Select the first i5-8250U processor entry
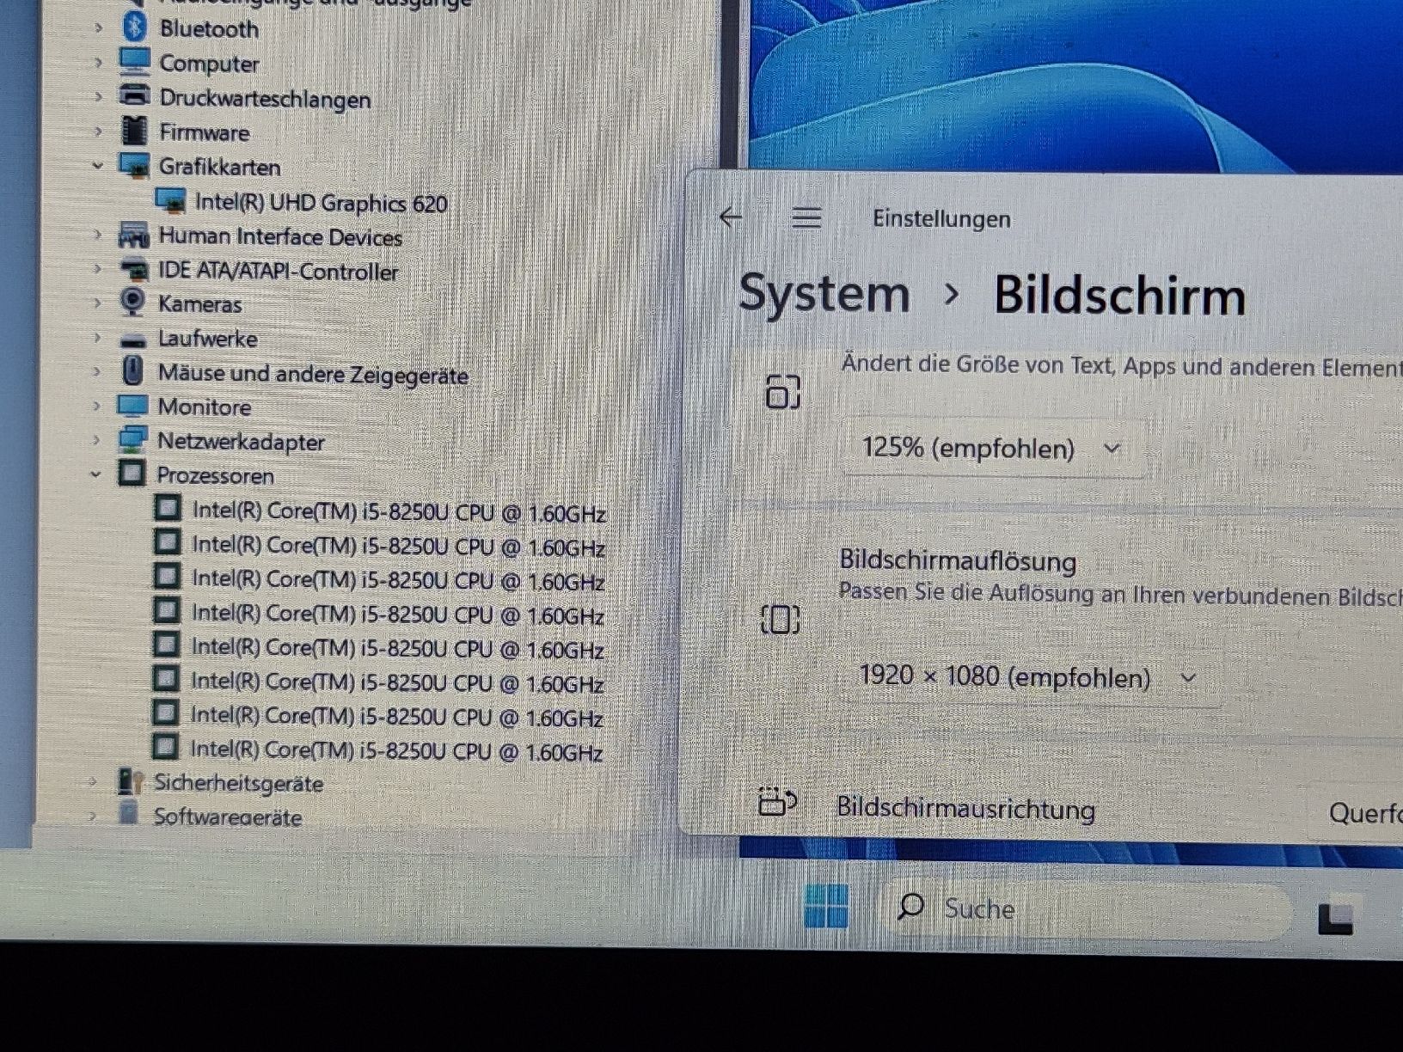This screenshot has height=1052, width=1403. coord(399,511)
